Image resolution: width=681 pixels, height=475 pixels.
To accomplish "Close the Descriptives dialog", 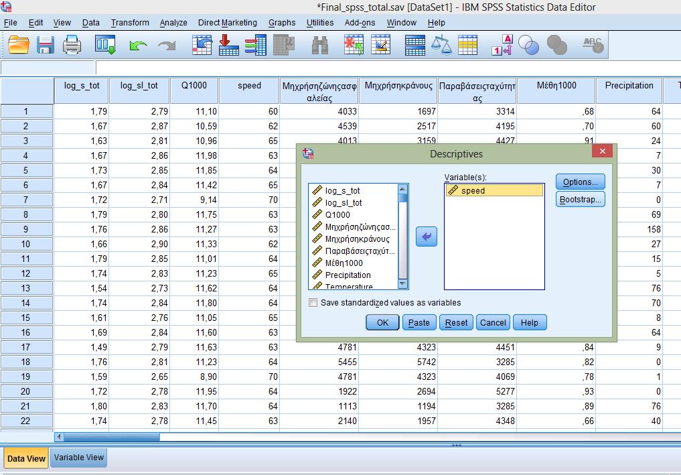I will point(602,151).
